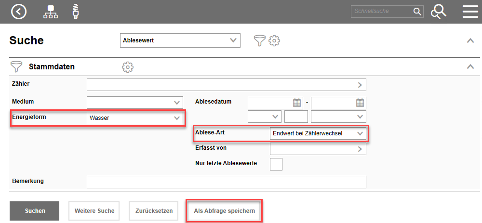Image resolution: width=482 pixels, height=223 pixels.
Task: Open the Energieform dropdown showing Wasser
Action: (x=135, y=118)
